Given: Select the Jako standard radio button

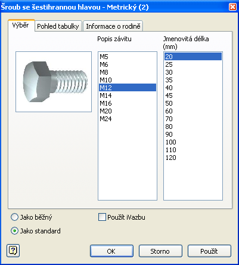Looking at the screenshot, I should 14,231.
